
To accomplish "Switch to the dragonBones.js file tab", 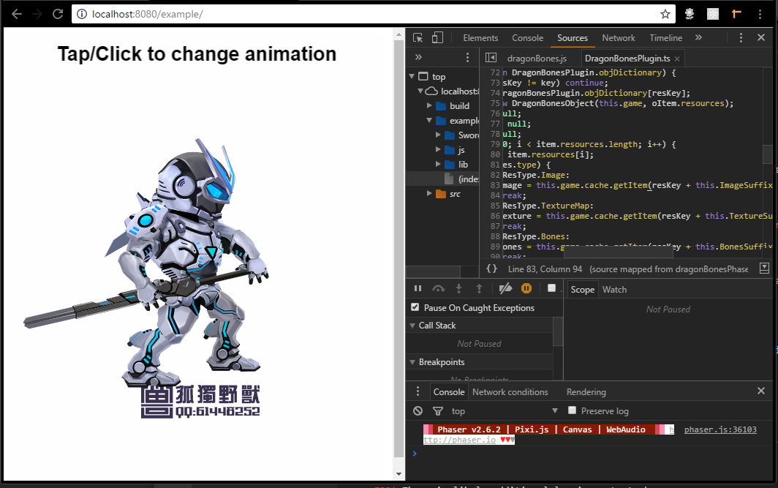I will tap(537, 59).
